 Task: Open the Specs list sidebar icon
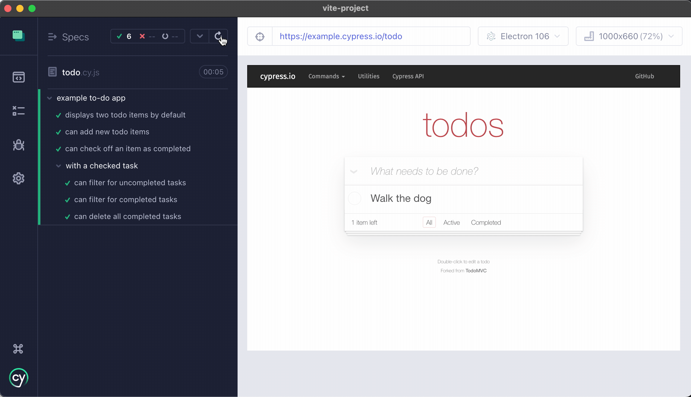18,77
